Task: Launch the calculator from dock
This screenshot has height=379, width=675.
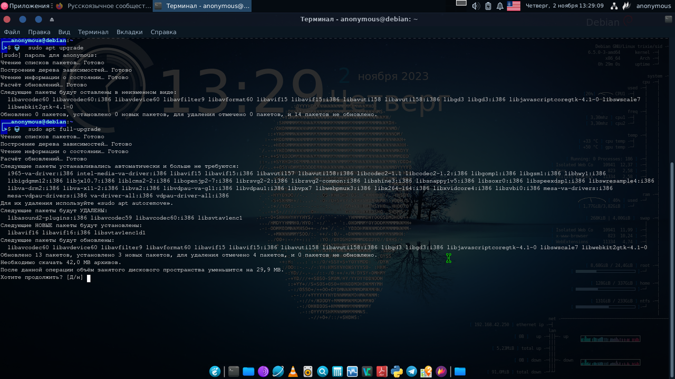Action: pos(337,371)
